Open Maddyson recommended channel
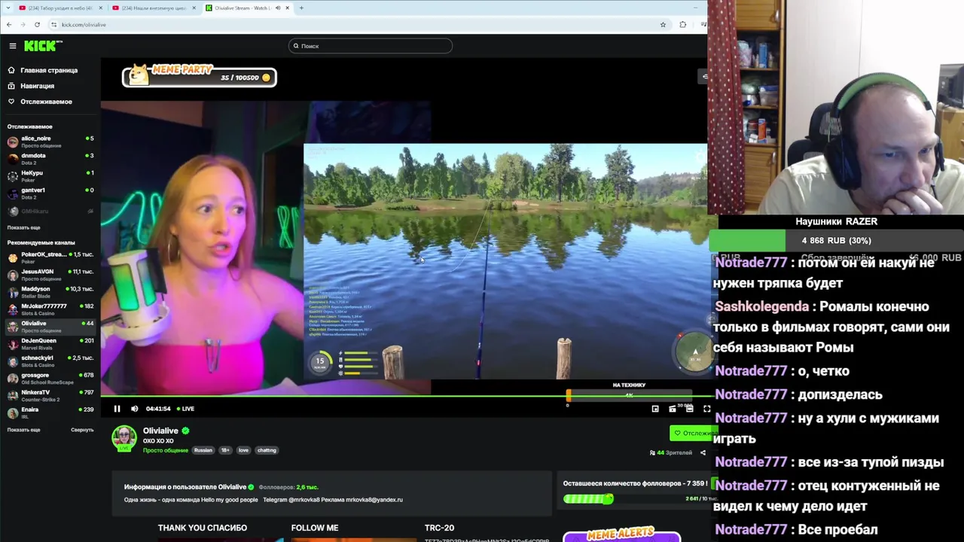The width and height of the screenshot is (964, 542). [50, 292]
